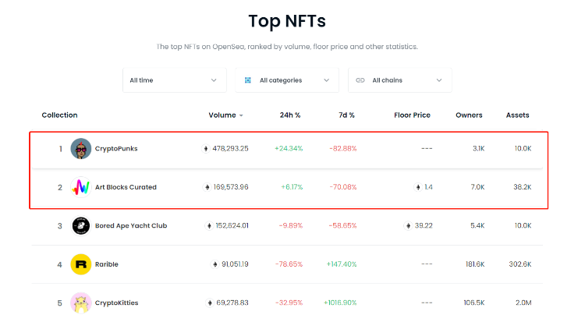The image size is (585, 322).
Task: Open the All time dropdown
Action: (174, 80)
